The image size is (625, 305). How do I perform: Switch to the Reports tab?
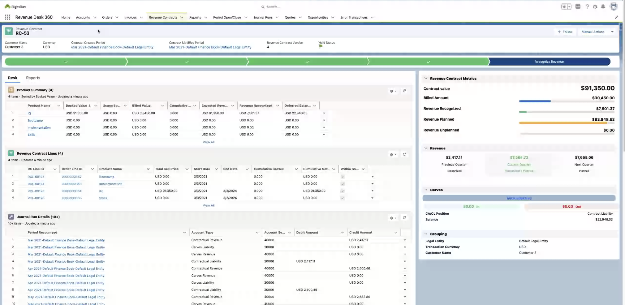[x=33, y=78]
